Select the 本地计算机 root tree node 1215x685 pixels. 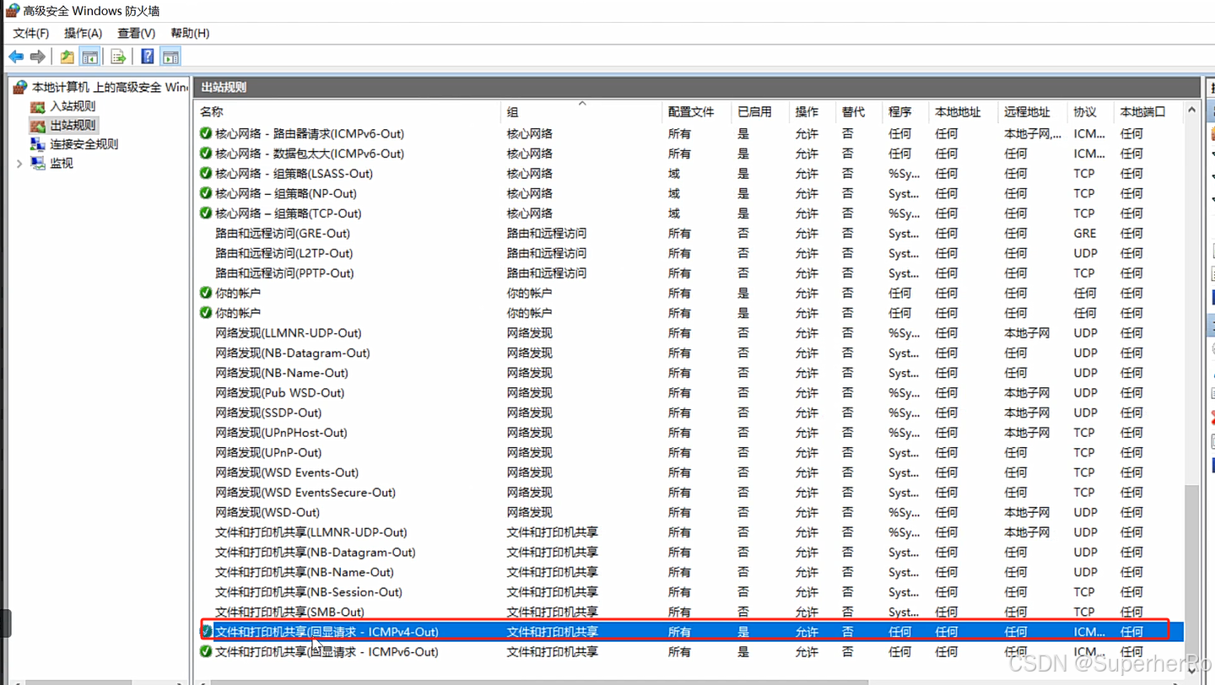pyautogui.click(x=110, y=87)
